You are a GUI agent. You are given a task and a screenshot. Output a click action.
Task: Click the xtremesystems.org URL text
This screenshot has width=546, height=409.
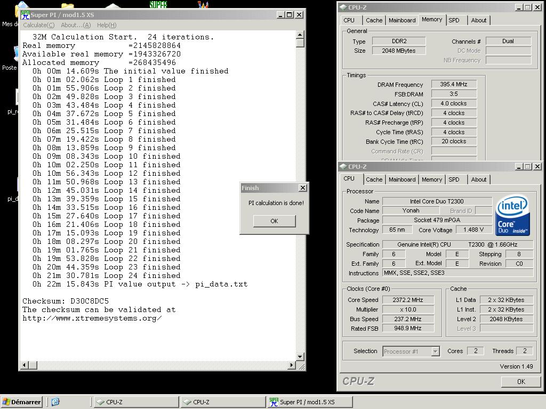click(92, 318)
